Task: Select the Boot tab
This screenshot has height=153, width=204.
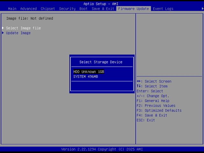Action: 84,9
